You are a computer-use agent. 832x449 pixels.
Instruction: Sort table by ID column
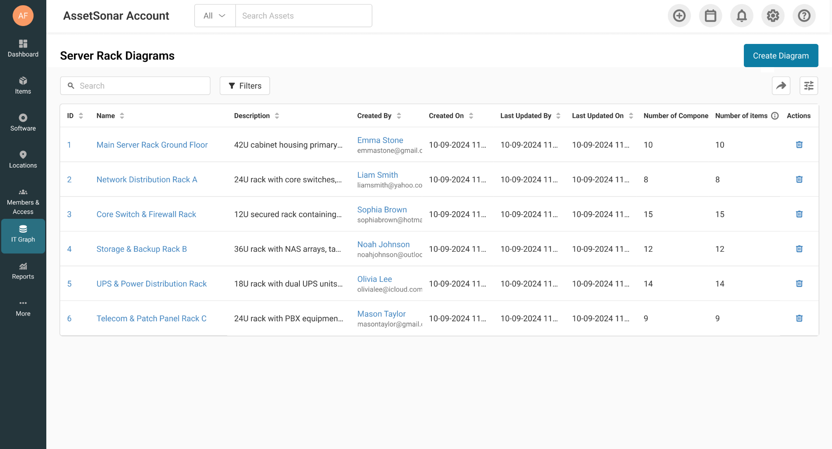coord(81,116)
